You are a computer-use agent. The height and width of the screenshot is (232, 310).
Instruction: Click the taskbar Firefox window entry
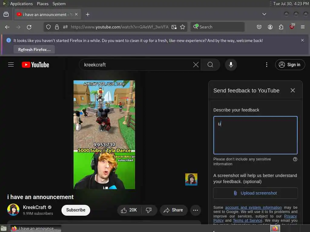36,228
